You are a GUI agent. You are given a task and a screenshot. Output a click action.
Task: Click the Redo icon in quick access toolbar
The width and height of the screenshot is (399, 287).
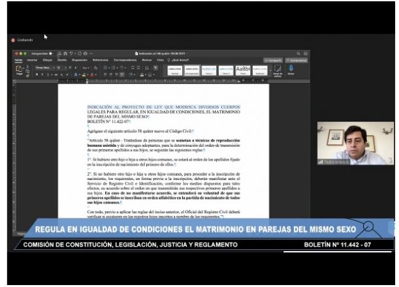point(80,53)
